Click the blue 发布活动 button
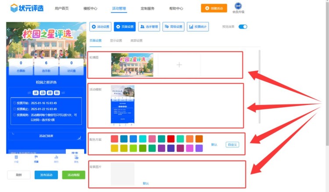 click(46, 175)
